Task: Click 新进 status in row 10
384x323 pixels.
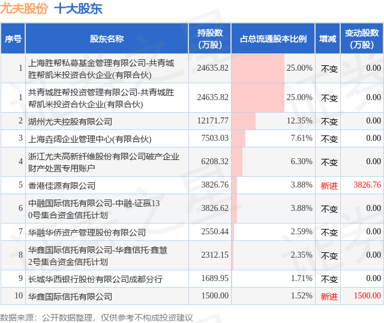Action: click(x=329, y=297)
